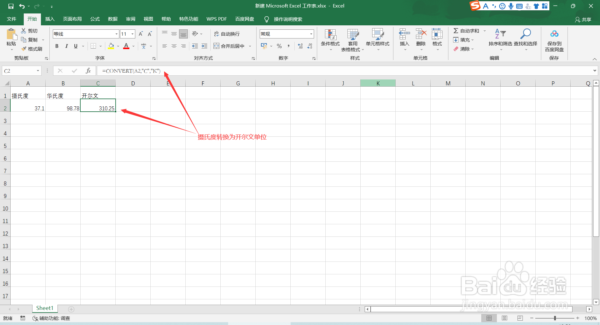The width and height of the screenshot is (600, 325).
Task: Decrease indent in alignment group
Action: tap(195, 46)
